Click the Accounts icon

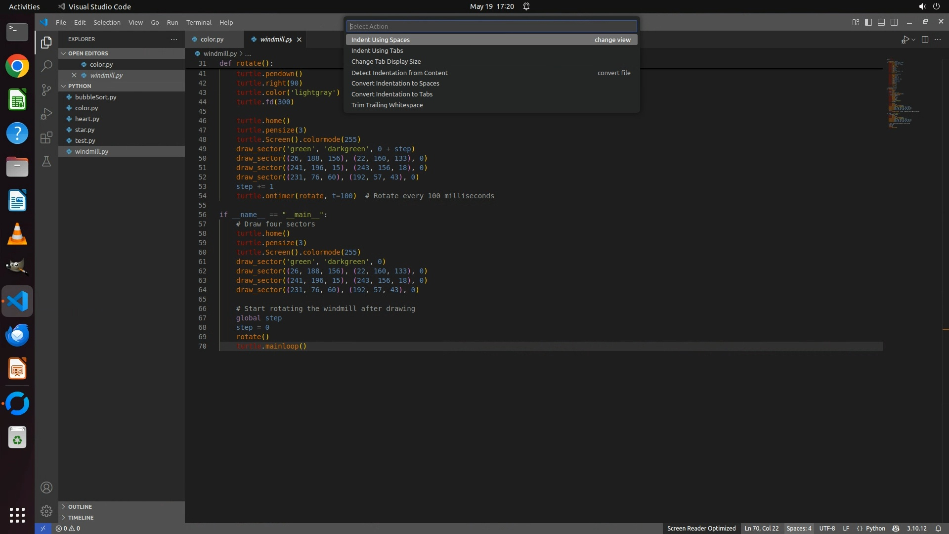click(x=46, y=488)
